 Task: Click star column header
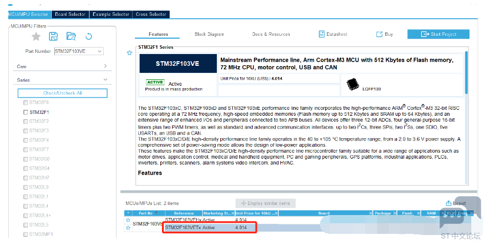tap(128, 213)
